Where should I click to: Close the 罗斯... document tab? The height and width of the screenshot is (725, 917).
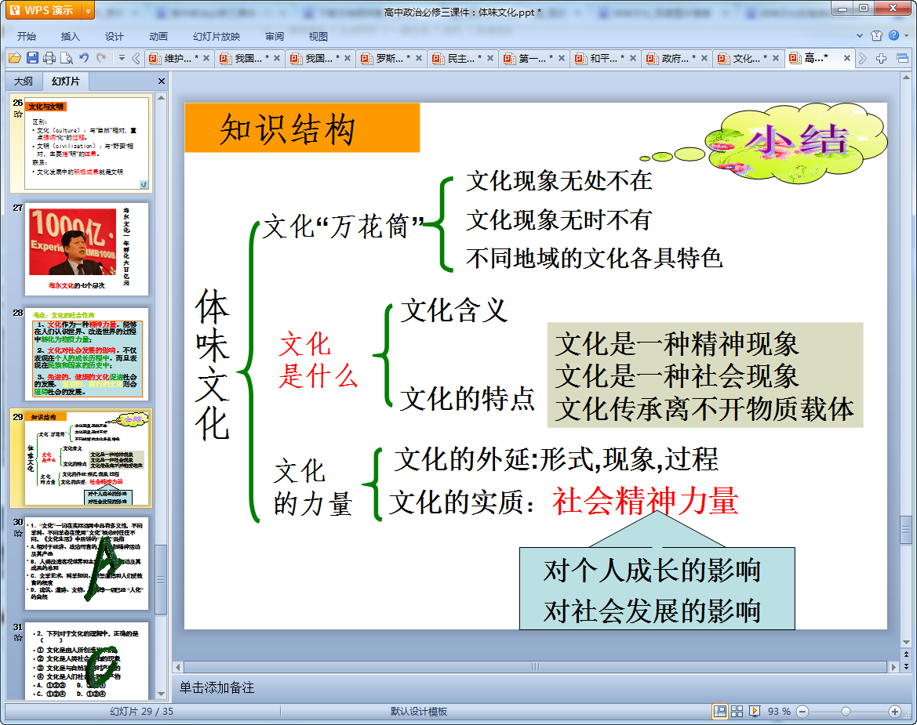click(x=419, y=58)
